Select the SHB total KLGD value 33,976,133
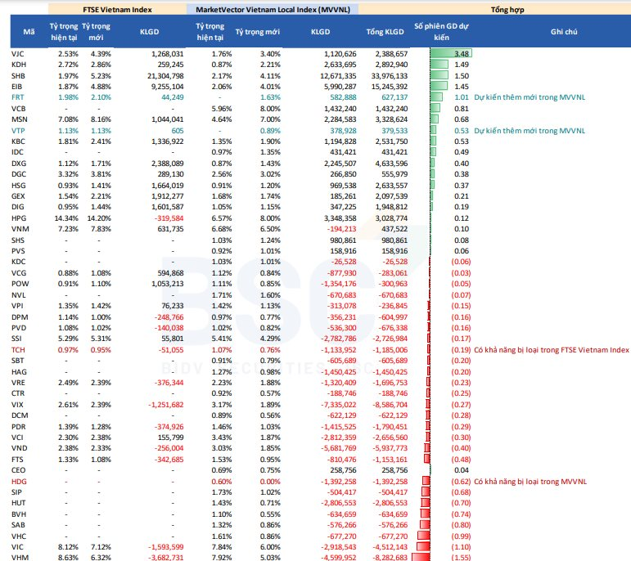This screenshot has height=561, width=631. [385, 75]
